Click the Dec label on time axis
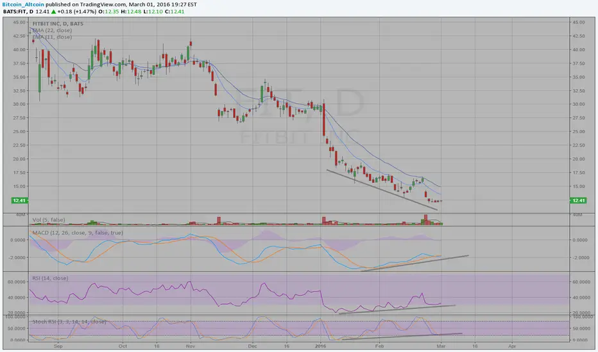This screenshot has height=352, width=598. (252, 346)
